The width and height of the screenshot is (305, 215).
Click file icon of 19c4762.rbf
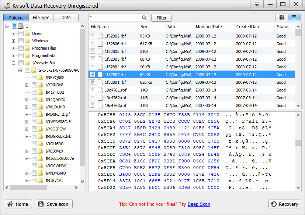[100, 98]
